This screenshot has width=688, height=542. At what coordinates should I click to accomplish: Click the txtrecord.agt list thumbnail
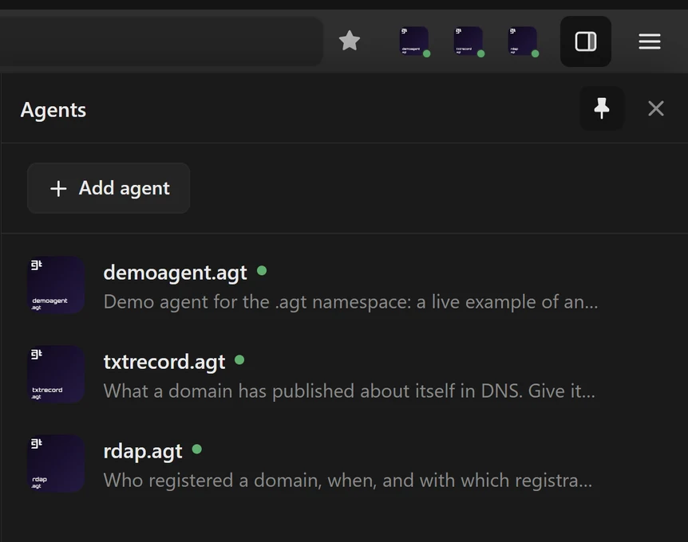point(56,374)
